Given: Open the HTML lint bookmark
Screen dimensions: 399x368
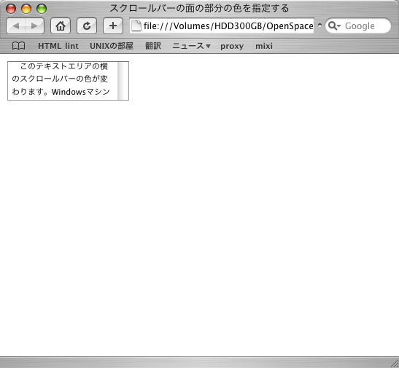Looking at the screenshot, I should [58, 46].
